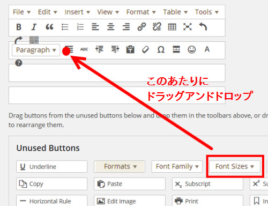Click the clear formatting eraser icon
This screenshot has width=268, height=206.
click(145, 49)
